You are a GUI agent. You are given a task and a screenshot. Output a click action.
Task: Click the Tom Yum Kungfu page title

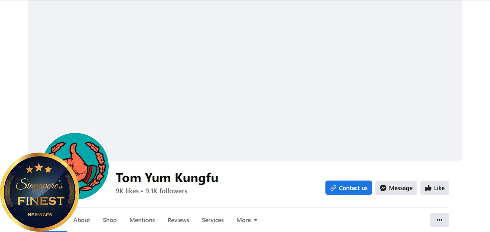167,178
